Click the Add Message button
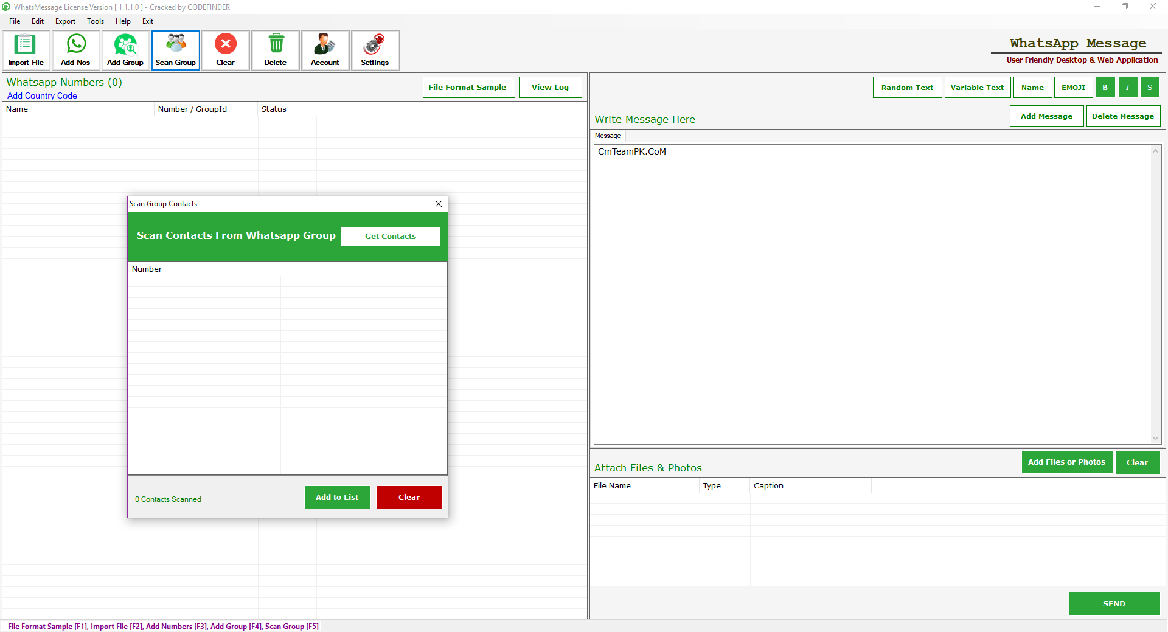The height and width of the screenshot is (632, 1168). pyautogui.click(x=1046, y=116)
